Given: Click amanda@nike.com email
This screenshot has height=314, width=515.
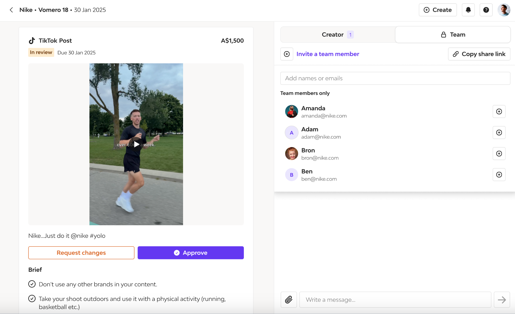Looking at the screenshot, I should tap(324, 116).
